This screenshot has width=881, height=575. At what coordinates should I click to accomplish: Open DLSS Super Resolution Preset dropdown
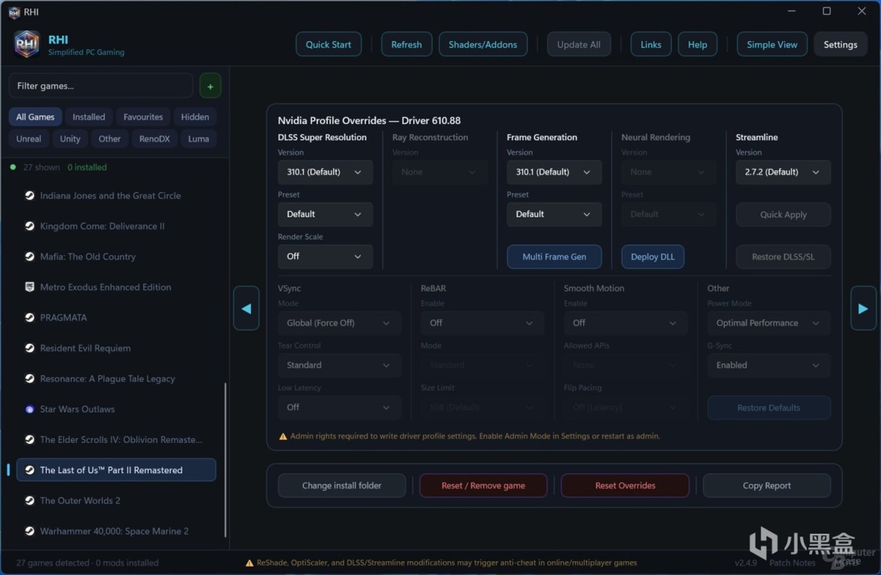(x=325, y=214)
